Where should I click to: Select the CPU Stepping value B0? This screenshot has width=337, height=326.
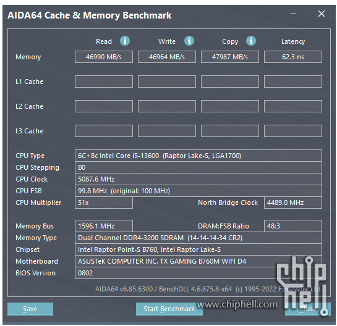click(198, 167)
